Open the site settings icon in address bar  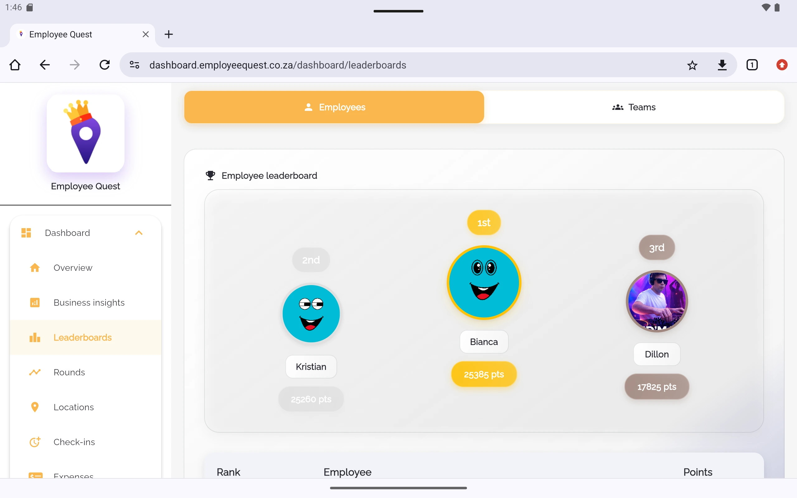click(134, 65)
